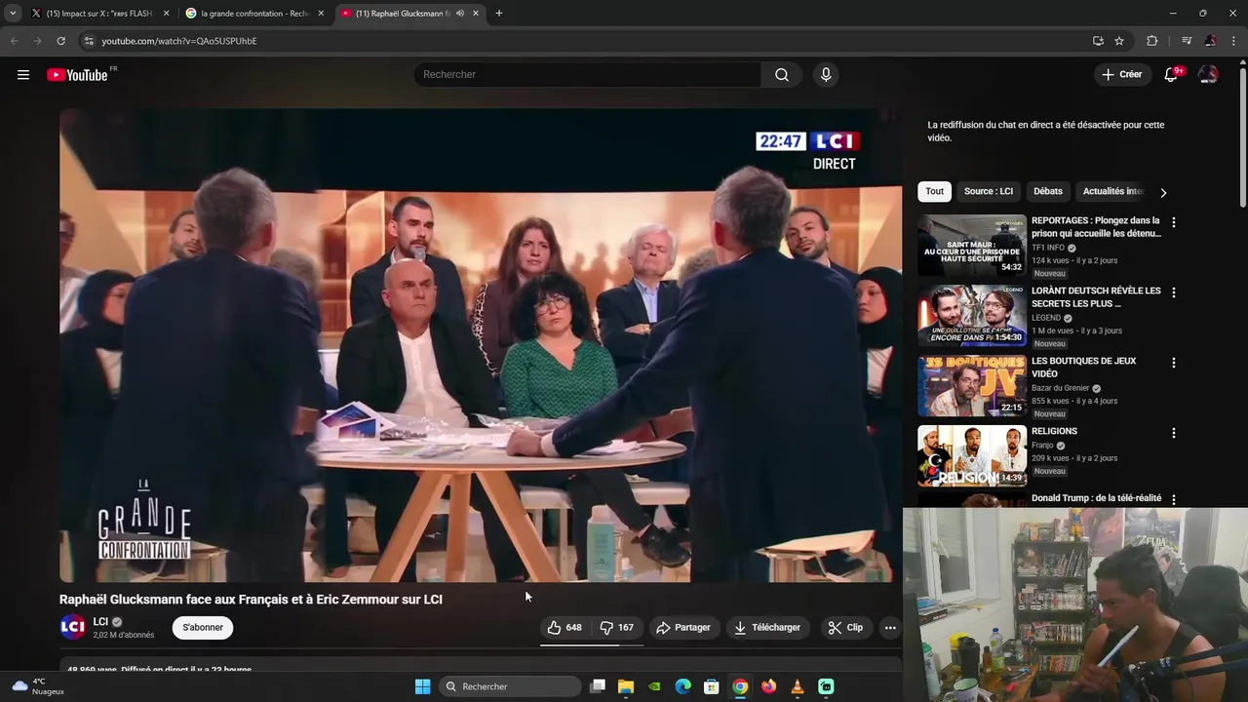Switch to the Impact sur X browser tab
This screenshot has width=1248, height=702.
coord(99,14)
